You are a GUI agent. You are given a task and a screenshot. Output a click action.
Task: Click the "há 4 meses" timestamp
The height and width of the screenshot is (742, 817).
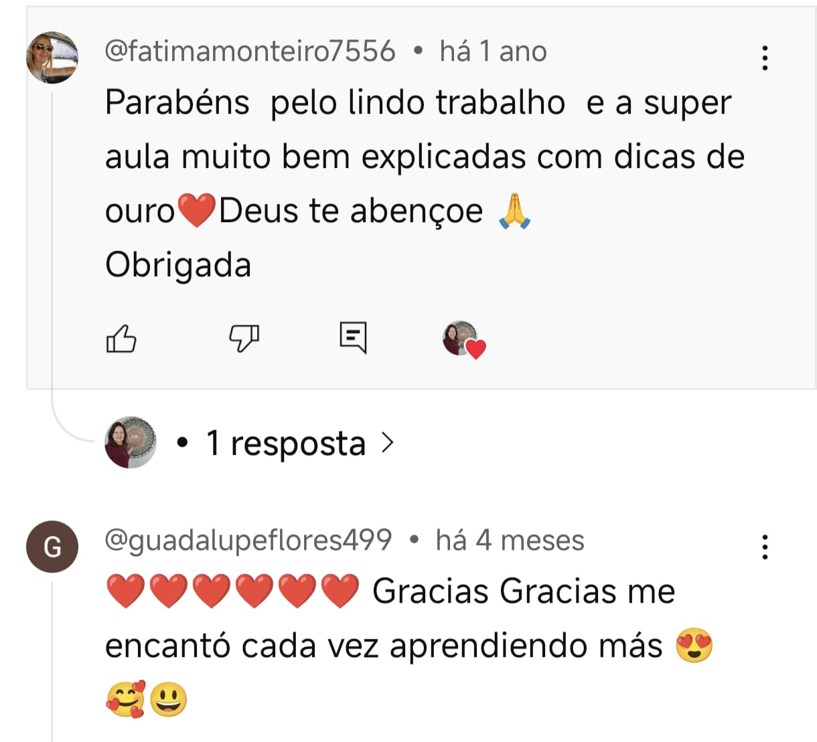click(510, 540)
